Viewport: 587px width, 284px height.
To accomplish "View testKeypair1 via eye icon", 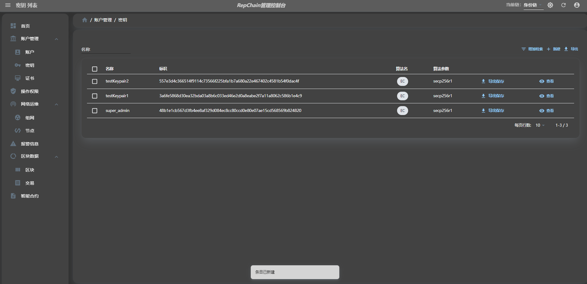I will [x=542, y=96].
